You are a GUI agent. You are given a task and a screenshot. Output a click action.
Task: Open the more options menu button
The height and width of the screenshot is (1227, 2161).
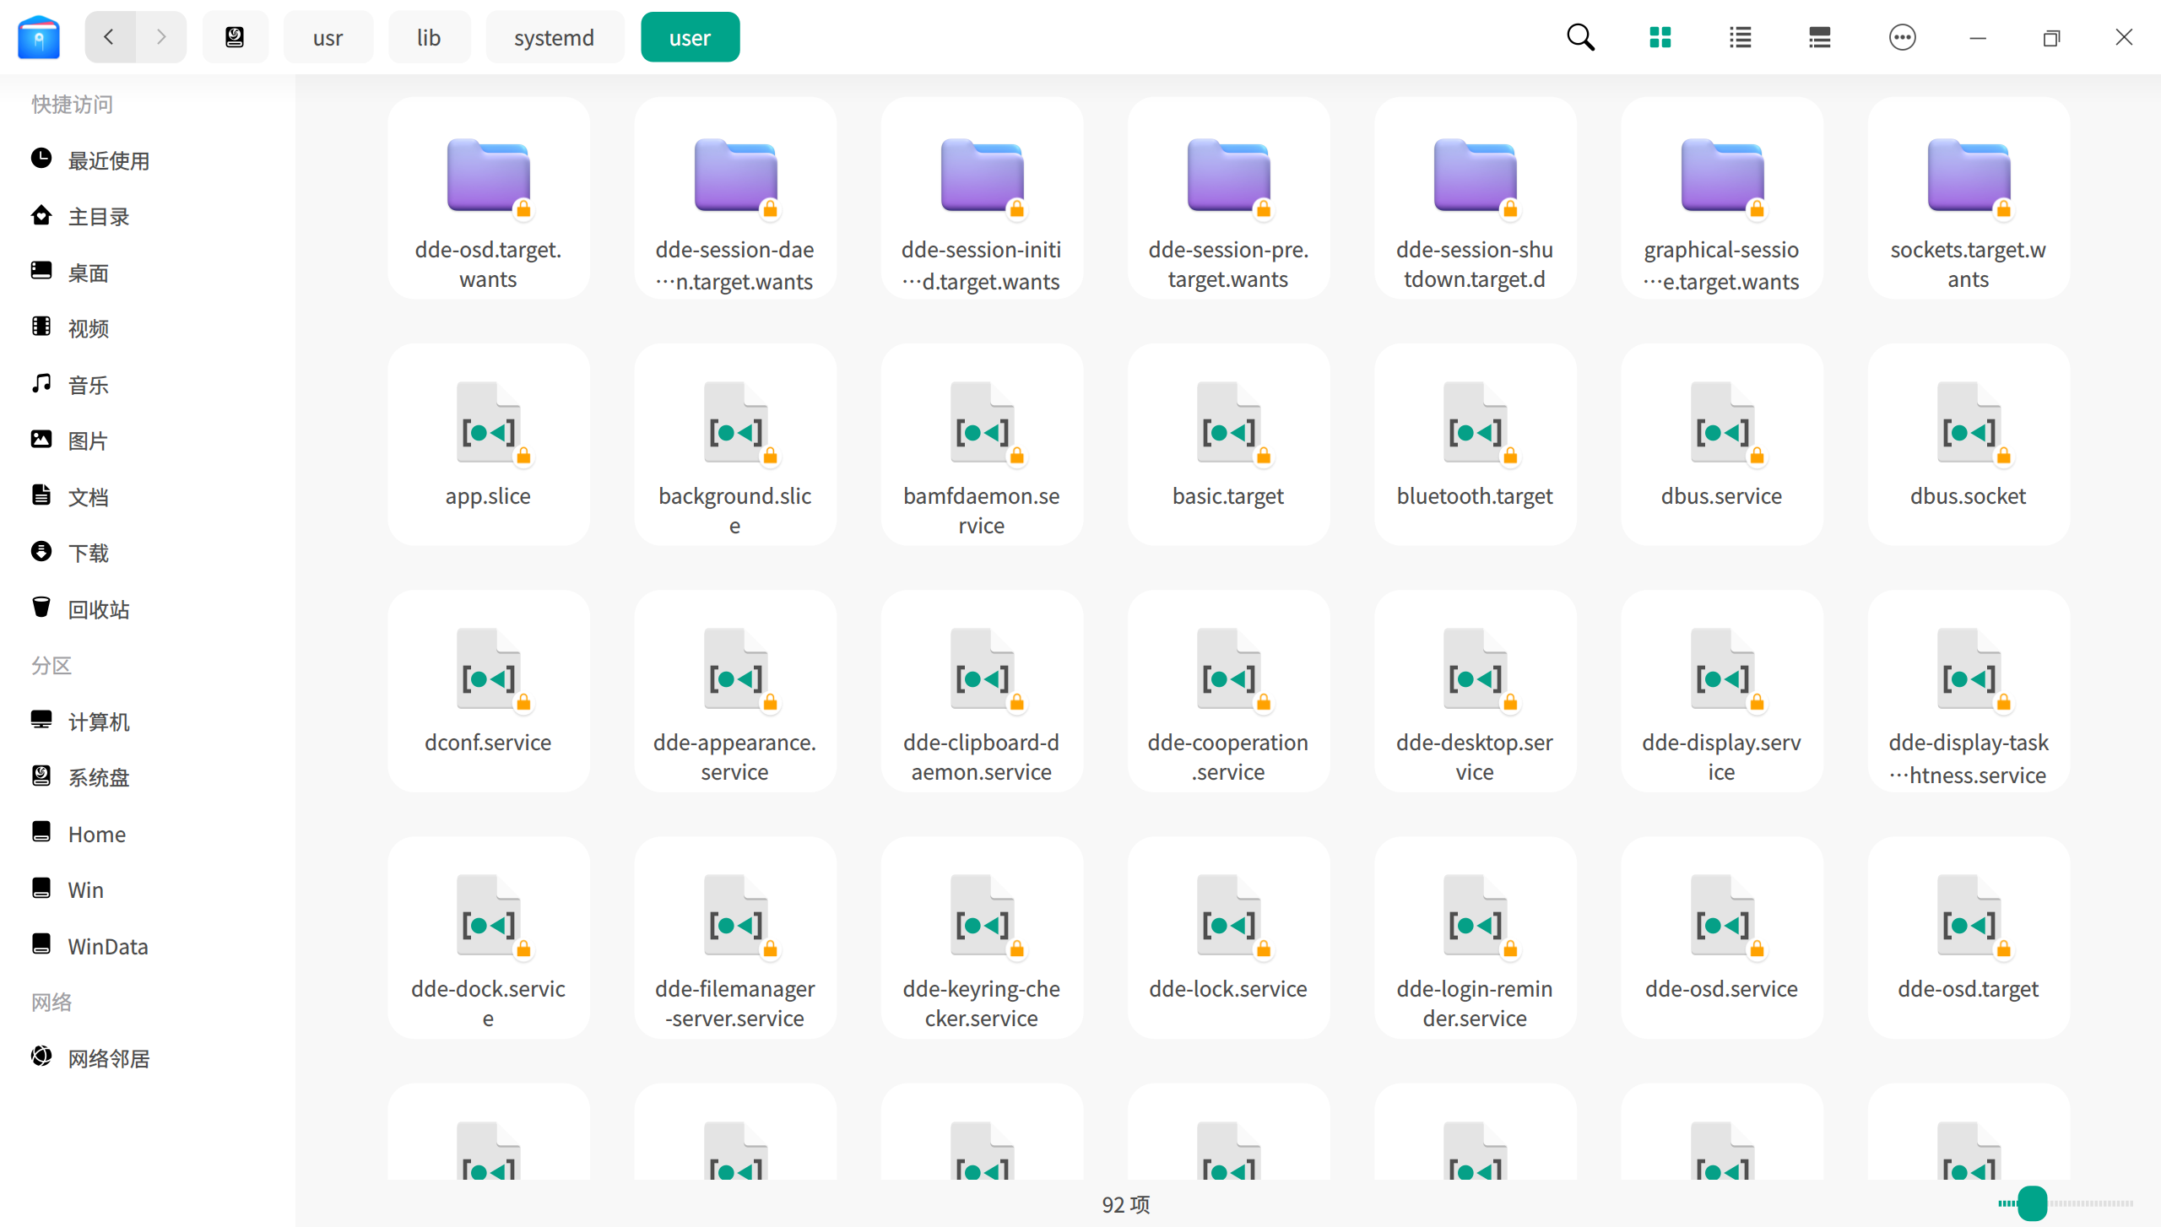pos(1902,37)
